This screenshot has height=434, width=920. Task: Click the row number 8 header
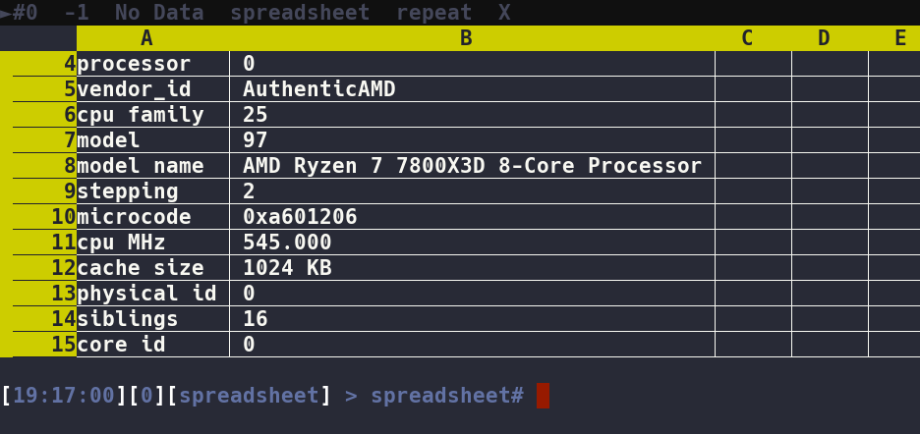(x=44, y=166)
